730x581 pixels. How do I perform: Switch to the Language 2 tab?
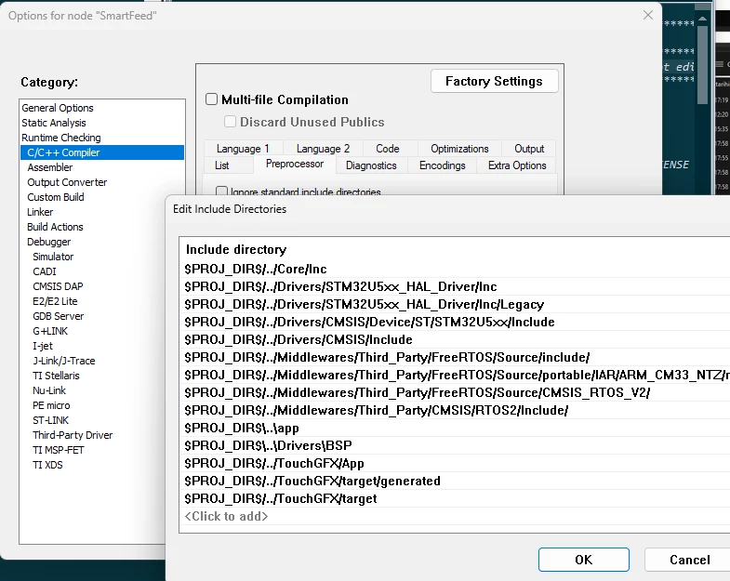click(x=323, y=149)
